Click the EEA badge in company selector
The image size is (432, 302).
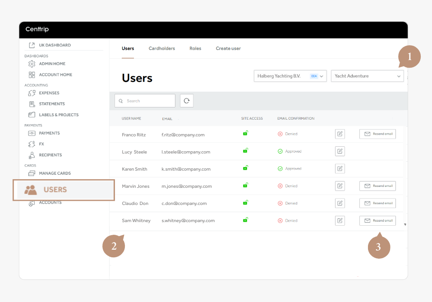tap(314, 76)
